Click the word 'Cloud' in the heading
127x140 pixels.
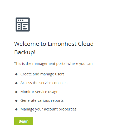pos(86,44)
